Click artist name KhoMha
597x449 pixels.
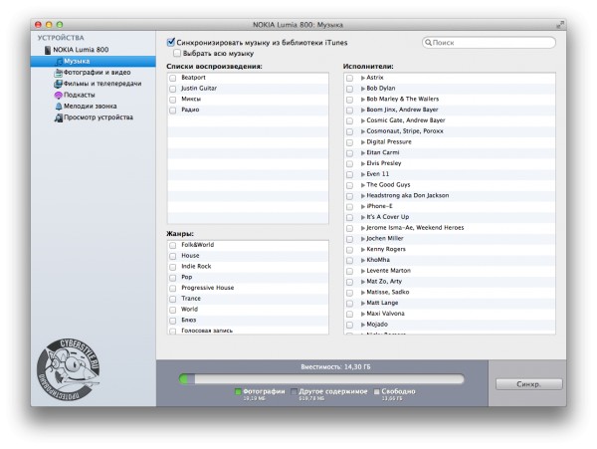point(378,260)
